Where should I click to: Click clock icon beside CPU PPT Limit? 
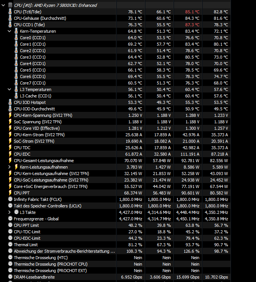click(10, 225)
